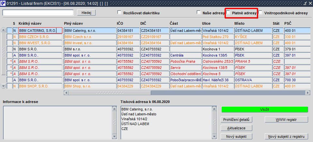Click the BBM s.r.o. full name cell
The width and height of the screenshot is (313, 142).
tap(90, 49)
